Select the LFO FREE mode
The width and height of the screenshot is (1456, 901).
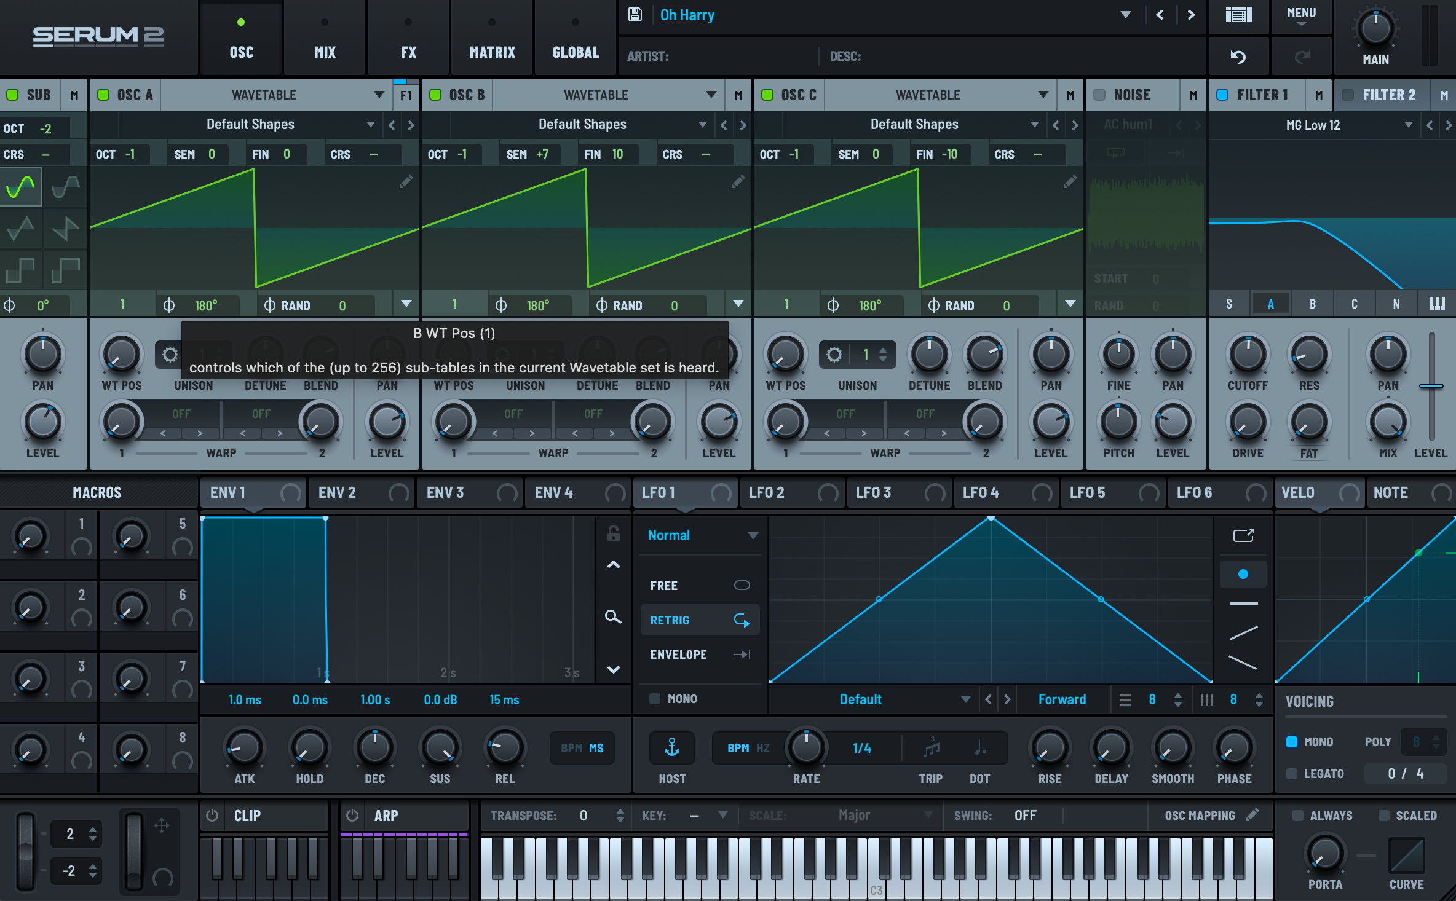[x=700, y=586]
